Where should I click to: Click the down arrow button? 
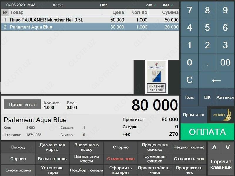click(x=228, y=147)
